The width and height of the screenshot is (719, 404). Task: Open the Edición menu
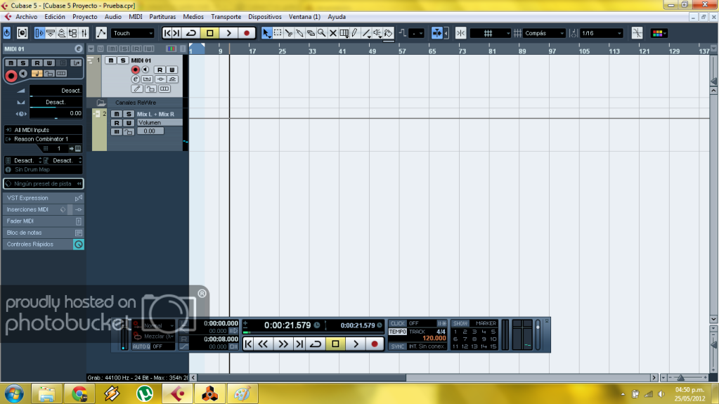pyautogui.click(x=55, y=16)
